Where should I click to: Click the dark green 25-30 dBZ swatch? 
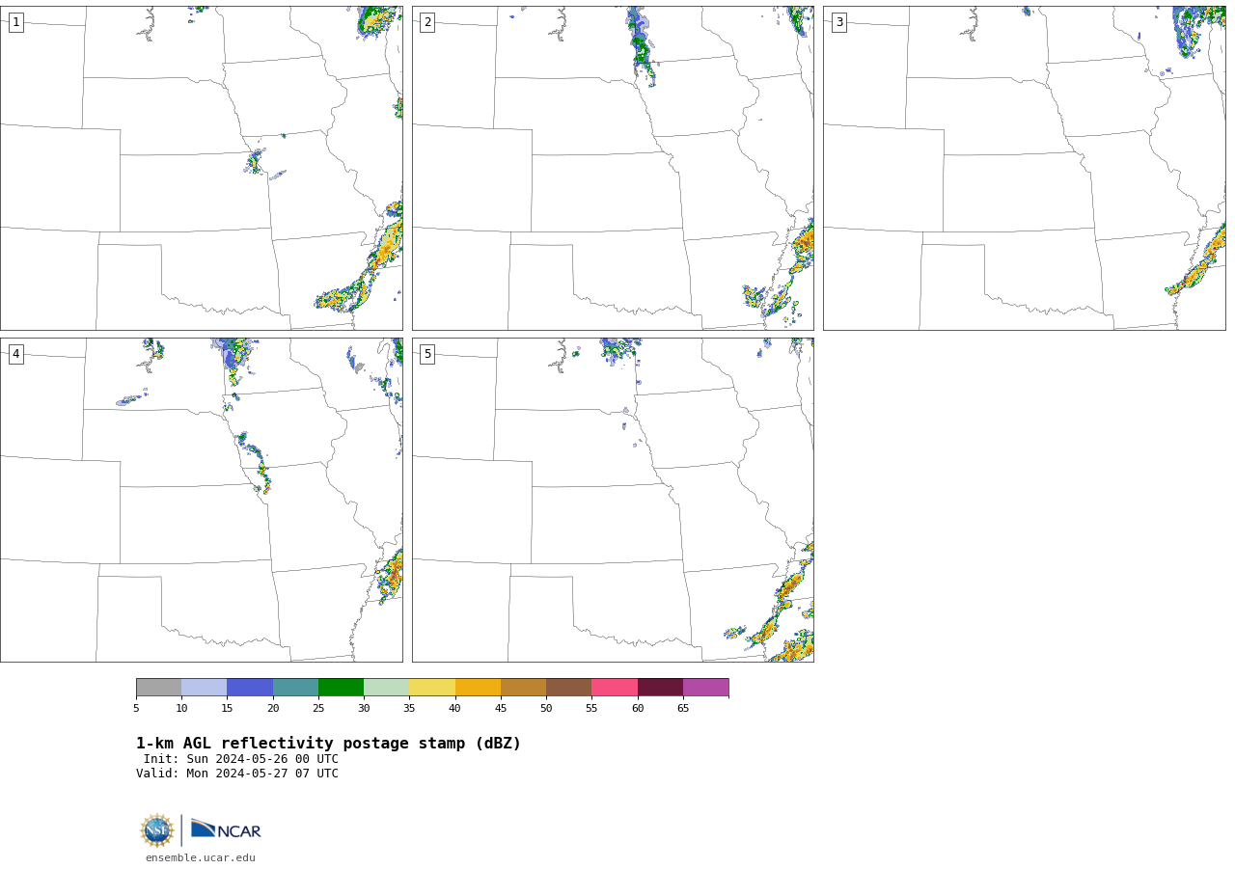click(341, 688)
